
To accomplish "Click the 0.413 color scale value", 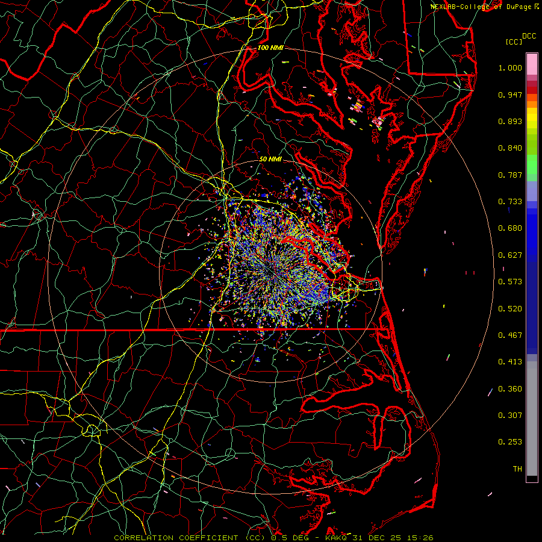I will tap(510, 362).
